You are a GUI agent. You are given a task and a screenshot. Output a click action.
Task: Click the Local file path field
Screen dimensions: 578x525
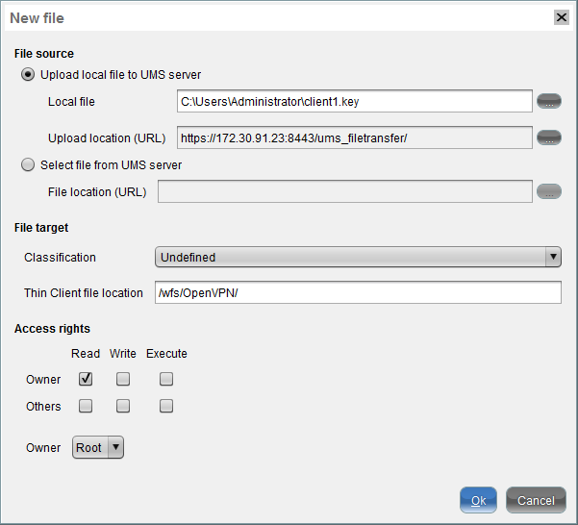pos(354,101)
